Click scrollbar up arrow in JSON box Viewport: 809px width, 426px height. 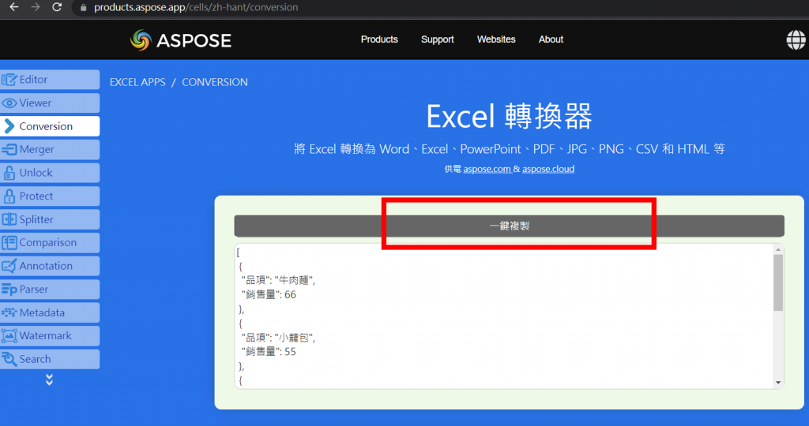[778, 249]
